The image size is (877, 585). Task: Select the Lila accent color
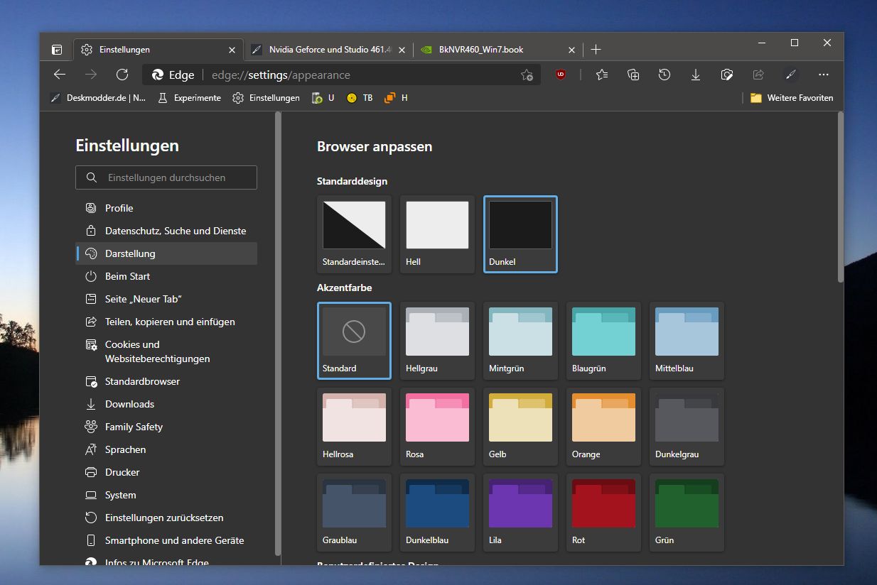[x=520, y=513]
